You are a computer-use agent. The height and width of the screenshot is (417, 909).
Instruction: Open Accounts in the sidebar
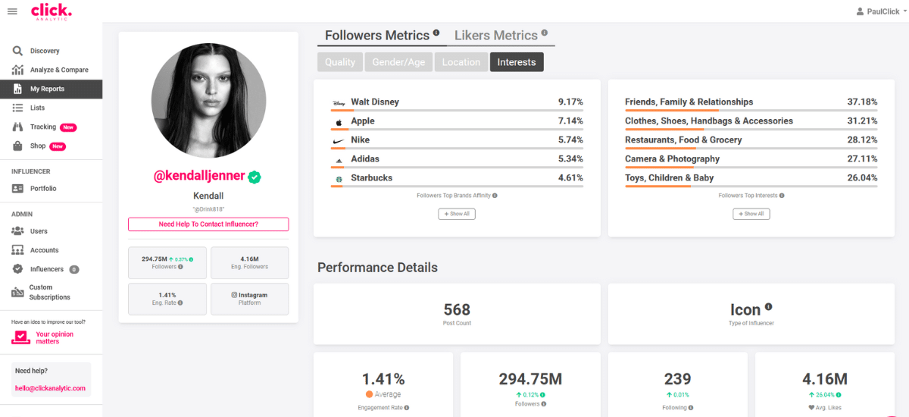click(x=45, y=250)
